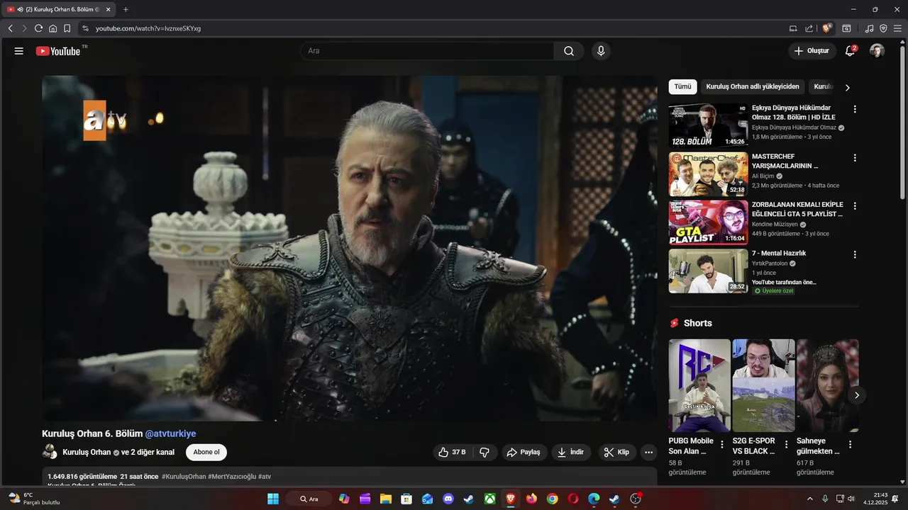Viewport: 908px width, 510px height.
Task: Focus the Ara search field
Action: pyautogui.click(x=427, y=51)
